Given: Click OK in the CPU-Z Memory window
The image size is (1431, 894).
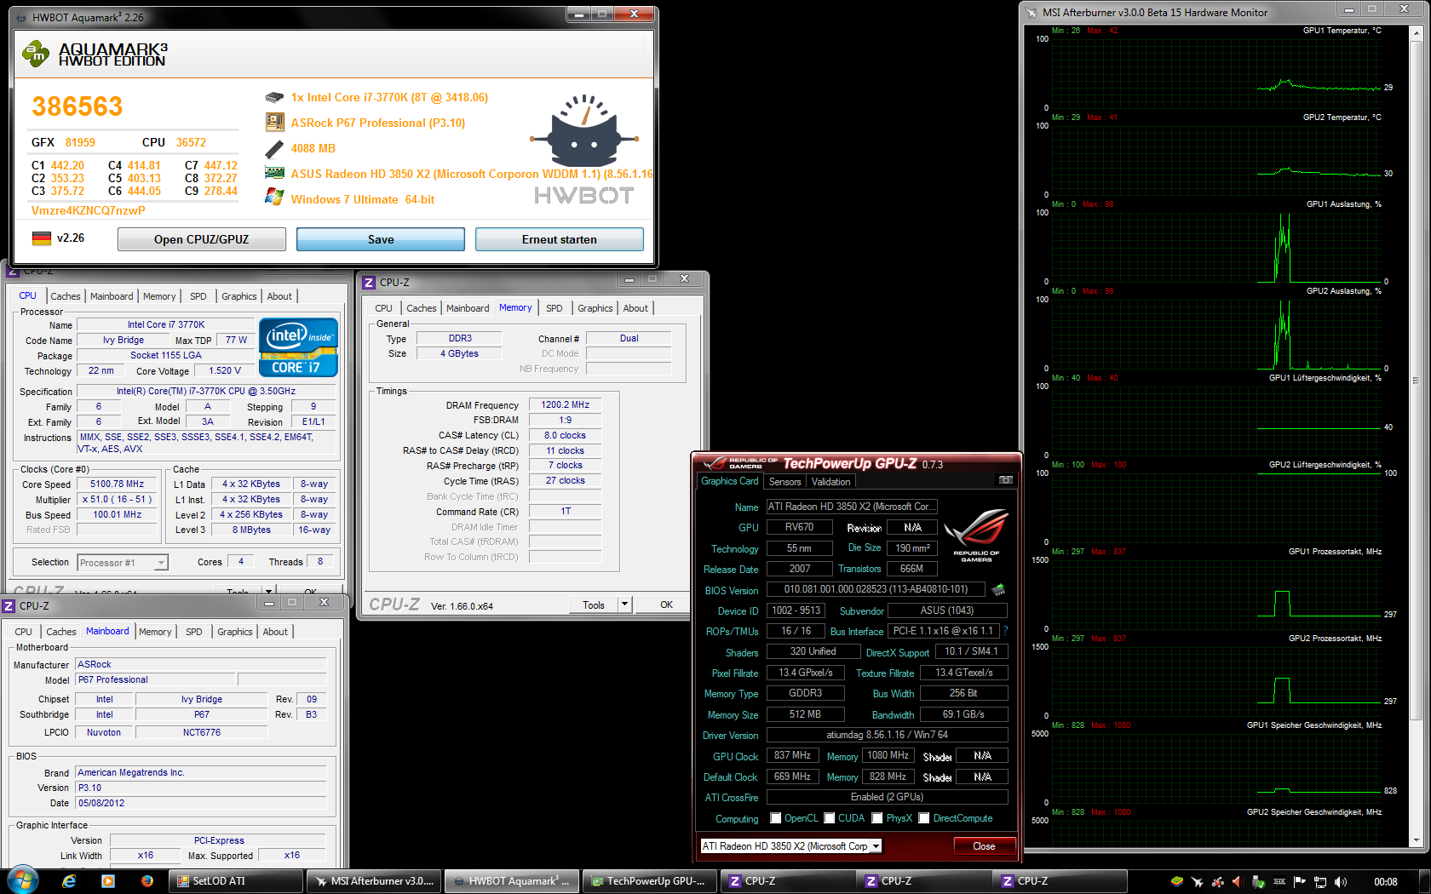Looking at the screenshot, I should tap(666, 605).
